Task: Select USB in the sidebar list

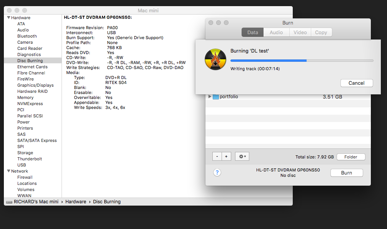Action: (x=22, y=165)
